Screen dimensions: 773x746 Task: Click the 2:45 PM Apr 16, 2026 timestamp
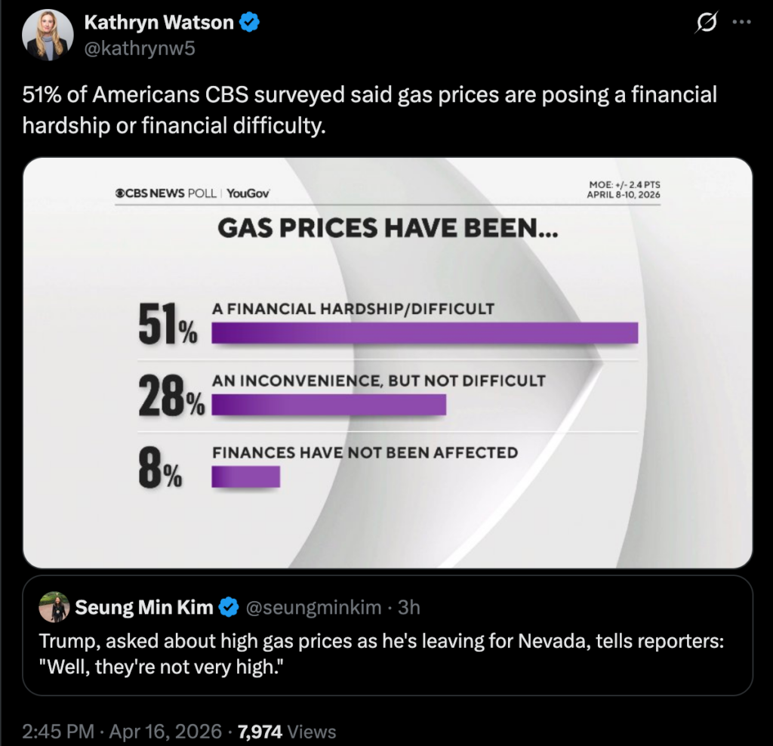[x=122, y=731]
